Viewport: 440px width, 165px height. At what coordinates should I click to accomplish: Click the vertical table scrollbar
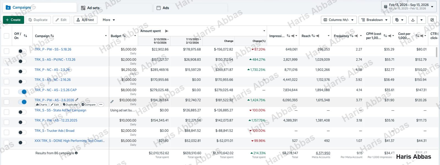[x=437, y=52]
